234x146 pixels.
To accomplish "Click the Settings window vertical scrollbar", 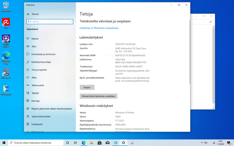I will click(190, 52).
